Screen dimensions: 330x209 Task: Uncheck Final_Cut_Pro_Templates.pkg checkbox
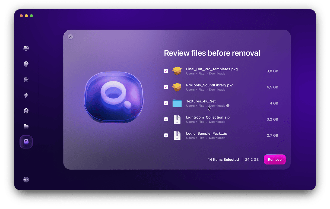click(x=166, y=71)
